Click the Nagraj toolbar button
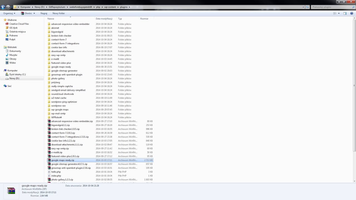 click(x=44, y=13)
